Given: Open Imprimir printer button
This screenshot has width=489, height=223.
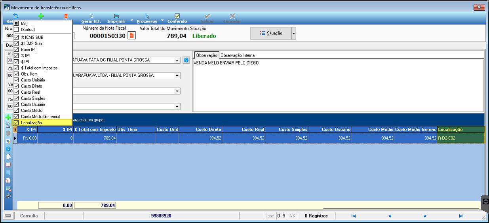Looking at the screenshot, I should point(116,16).
